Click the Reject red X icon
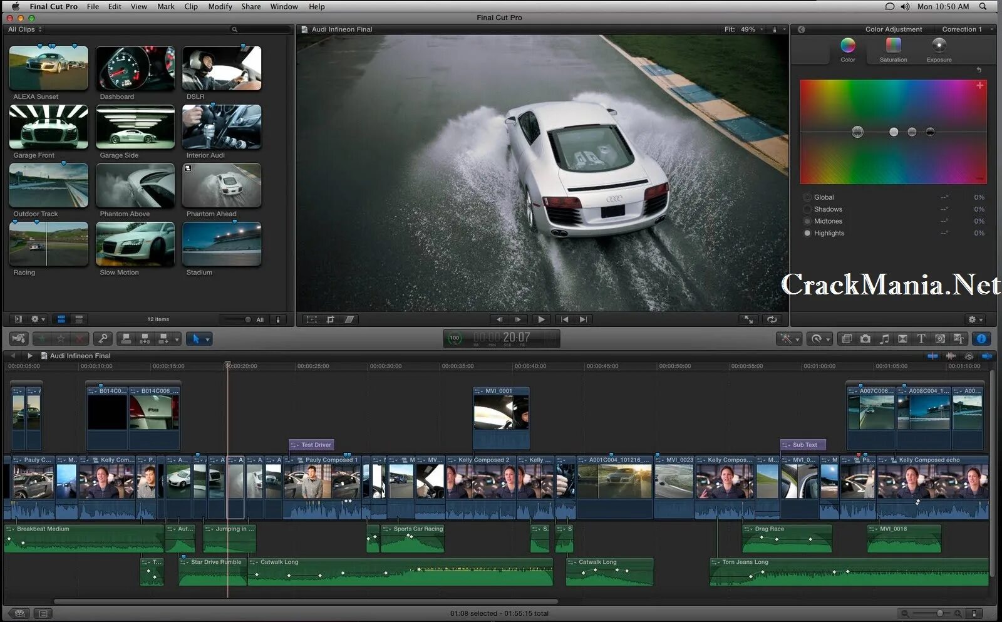Screen dimensions: 1002x622 pos(79,339)
